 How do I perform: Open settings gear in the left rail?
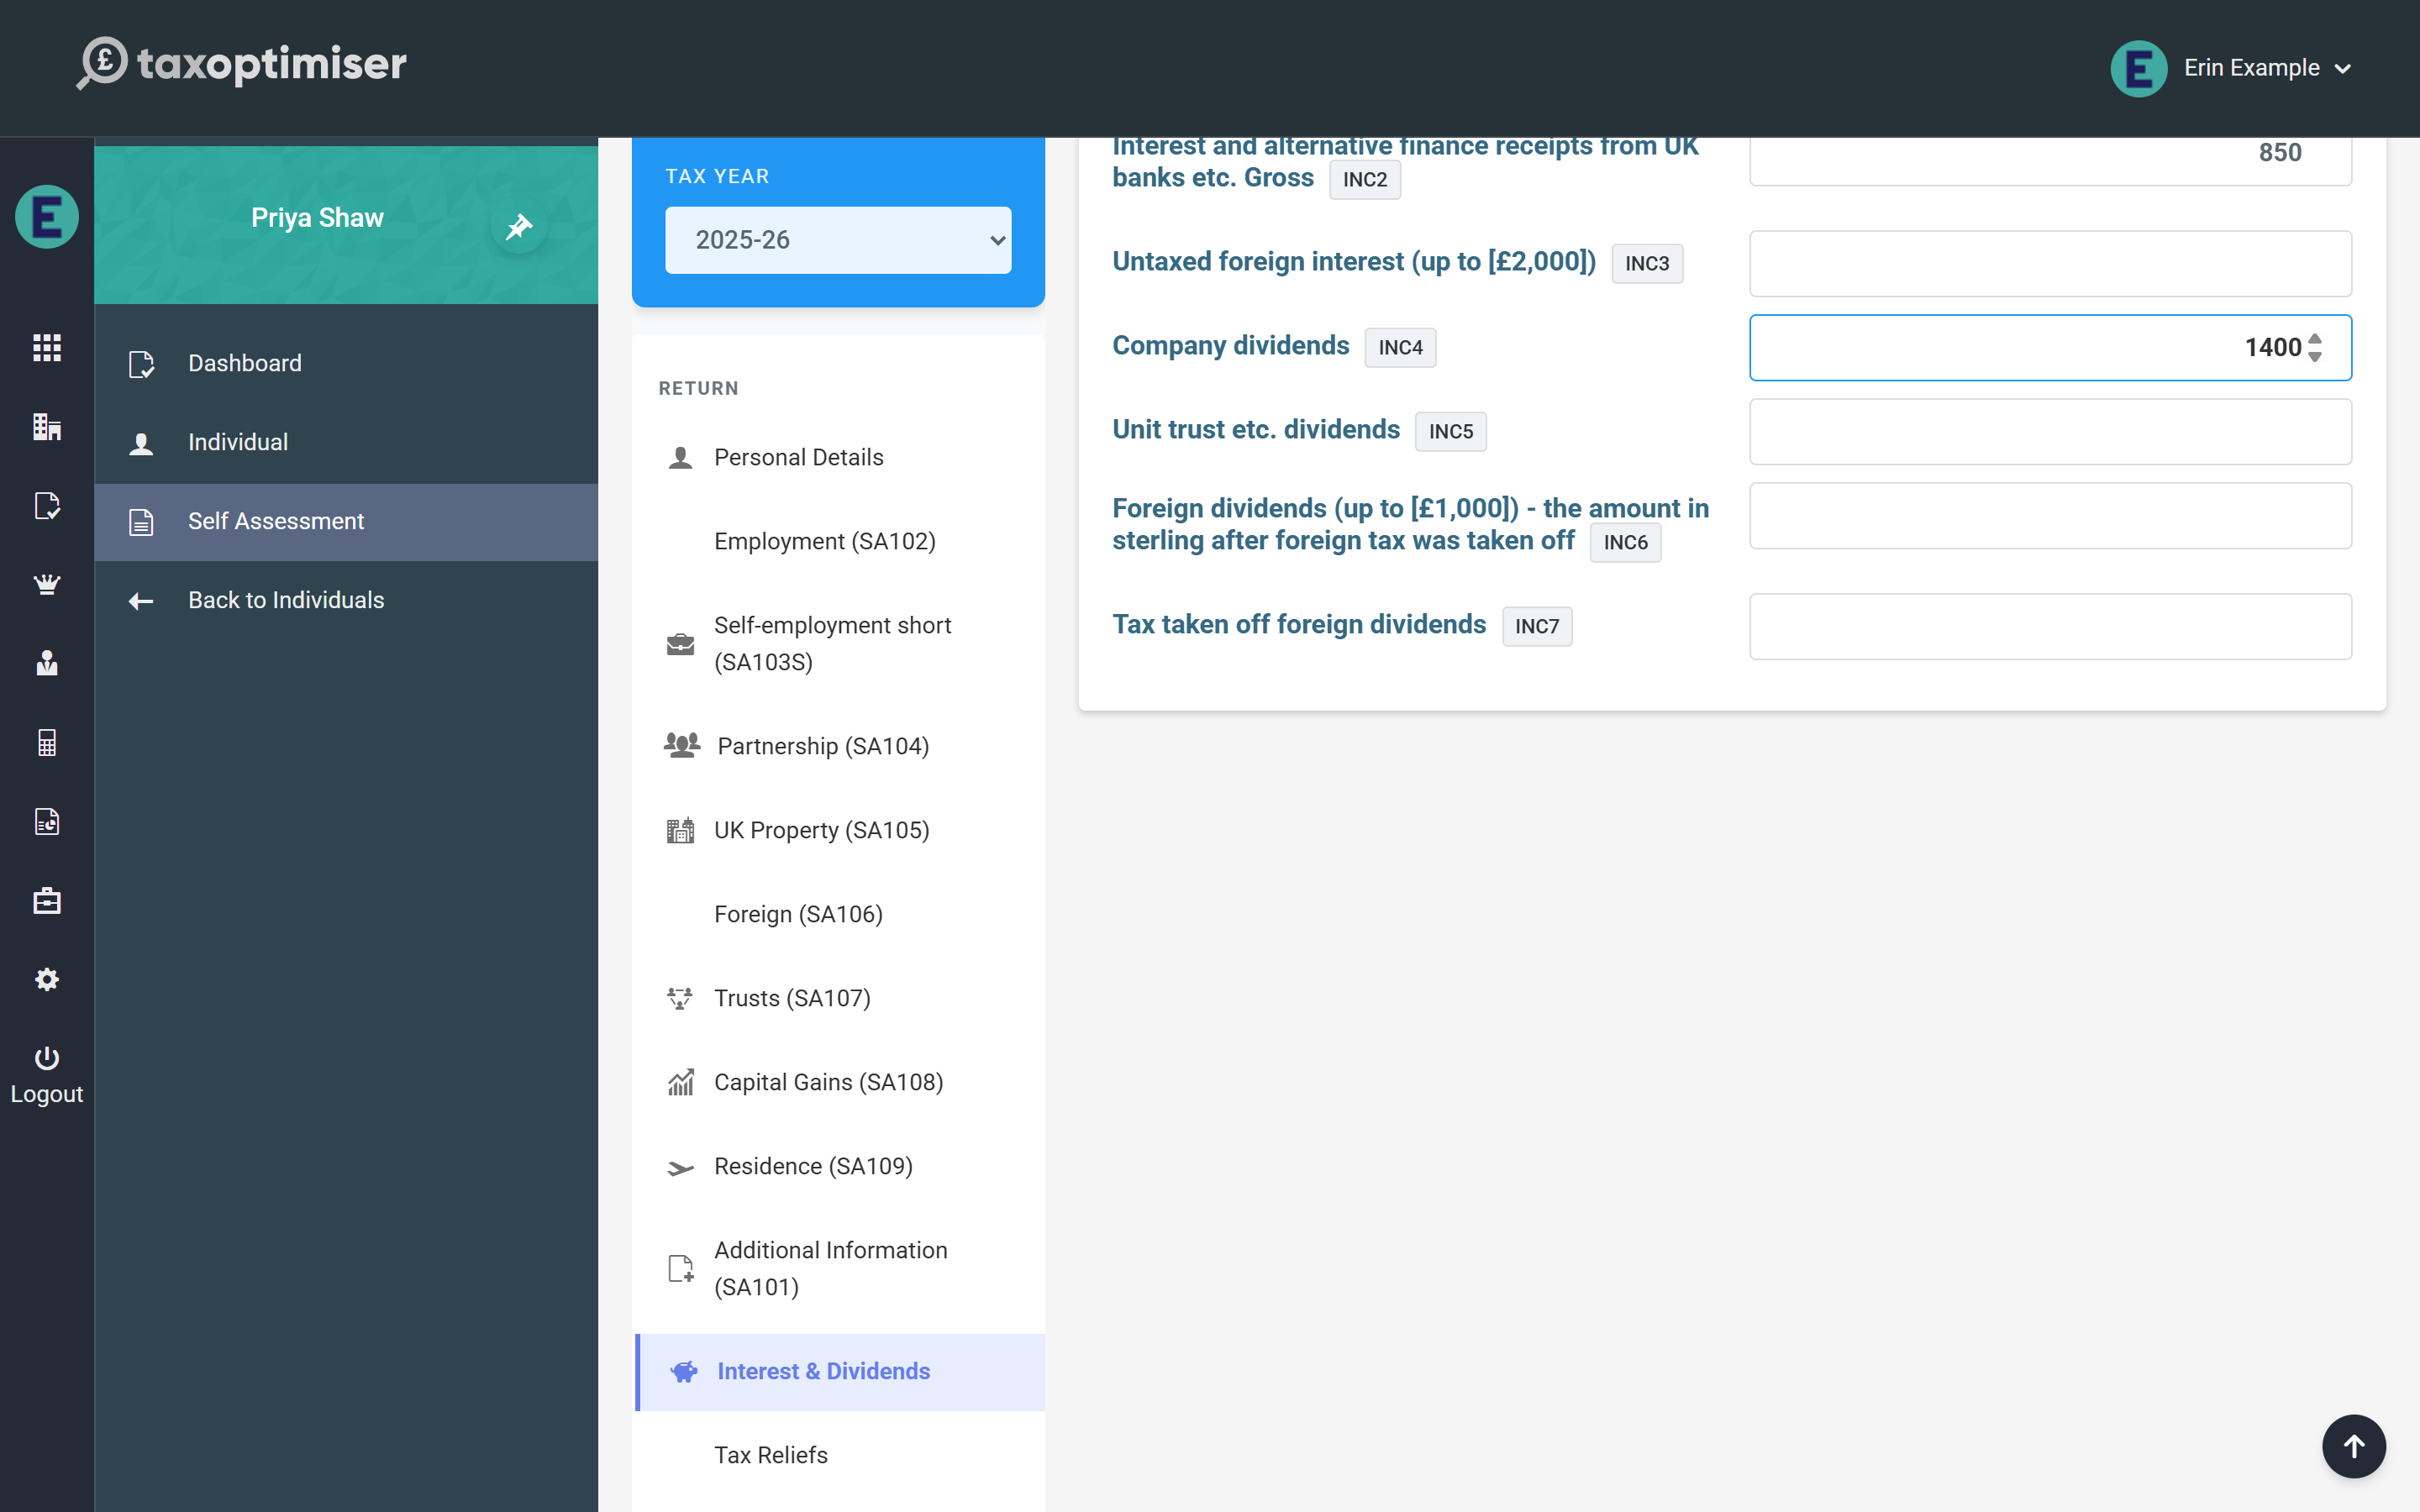47,980
